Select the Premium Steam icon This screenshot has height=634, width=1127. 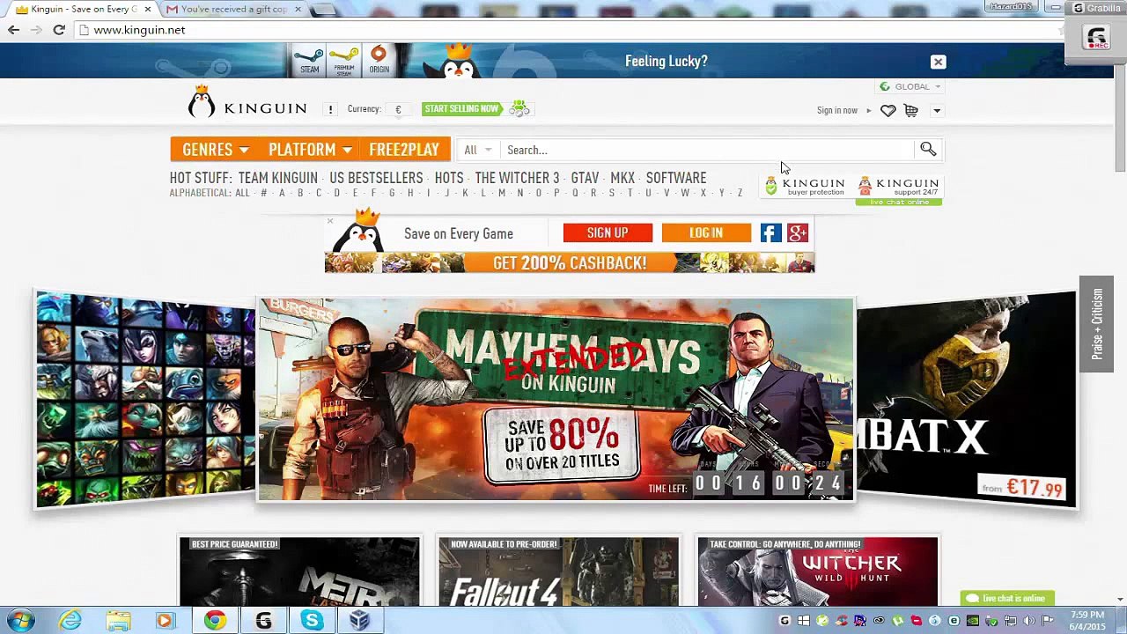tap(344, 61)
